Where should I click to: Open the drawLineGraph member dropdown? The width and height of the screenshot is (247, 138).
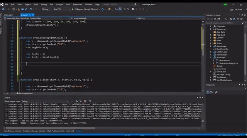point(104,18)
